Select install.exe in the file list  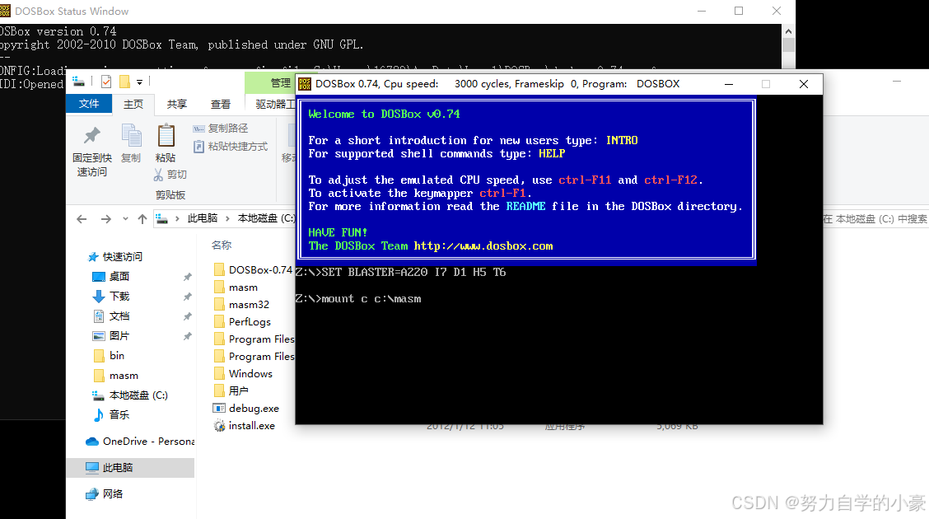[x=244, y=425]
